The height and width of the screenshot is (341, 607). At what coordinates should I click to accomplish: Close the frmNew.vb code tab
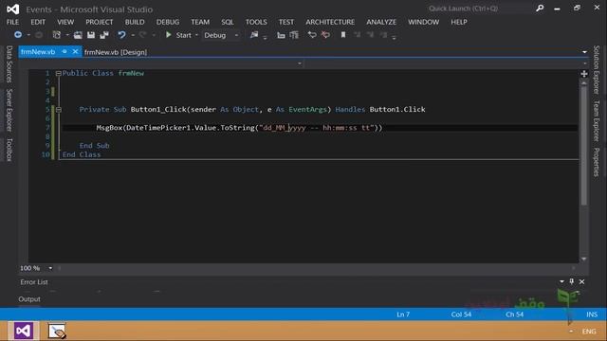(x=75, y=51)
